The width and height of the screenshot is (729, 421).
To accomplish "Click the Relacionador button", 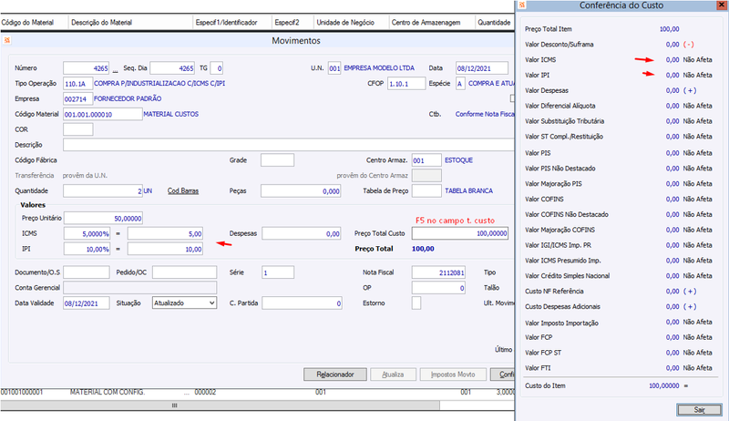I will click(334, 375).
